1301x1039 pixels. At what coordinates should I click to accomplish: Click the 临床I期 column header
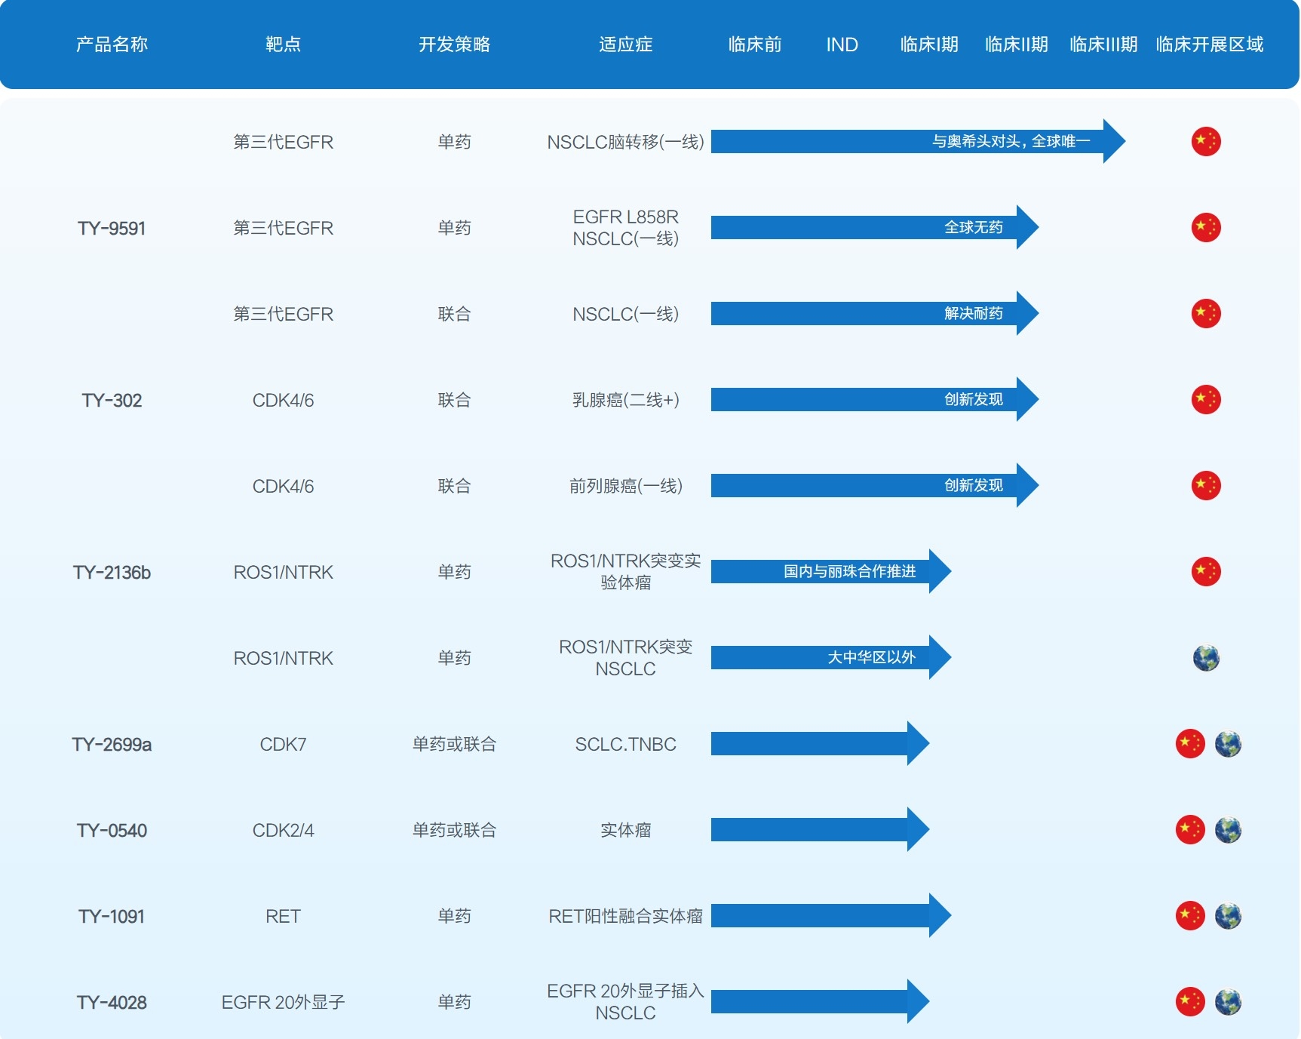(x=929, y=45)
